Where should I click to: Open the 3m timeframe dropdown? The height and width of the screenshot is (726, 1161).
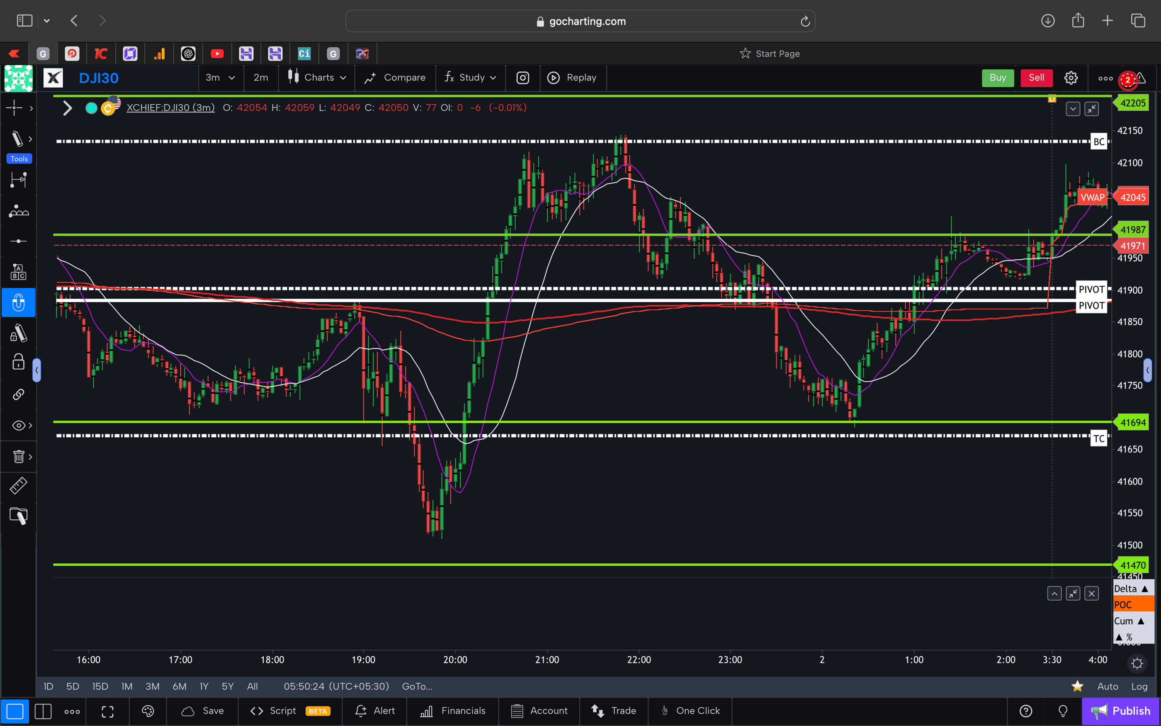point(220,77)
